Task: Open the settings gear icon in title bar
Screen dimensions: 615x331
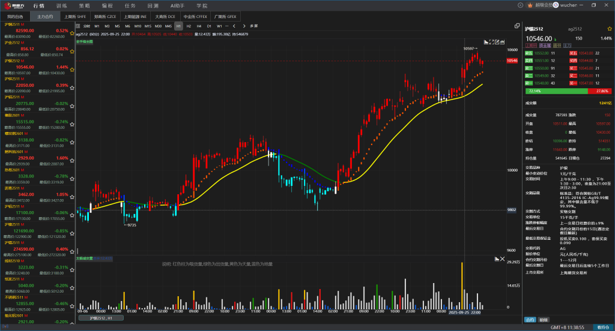Action: [x=521, y=5]
